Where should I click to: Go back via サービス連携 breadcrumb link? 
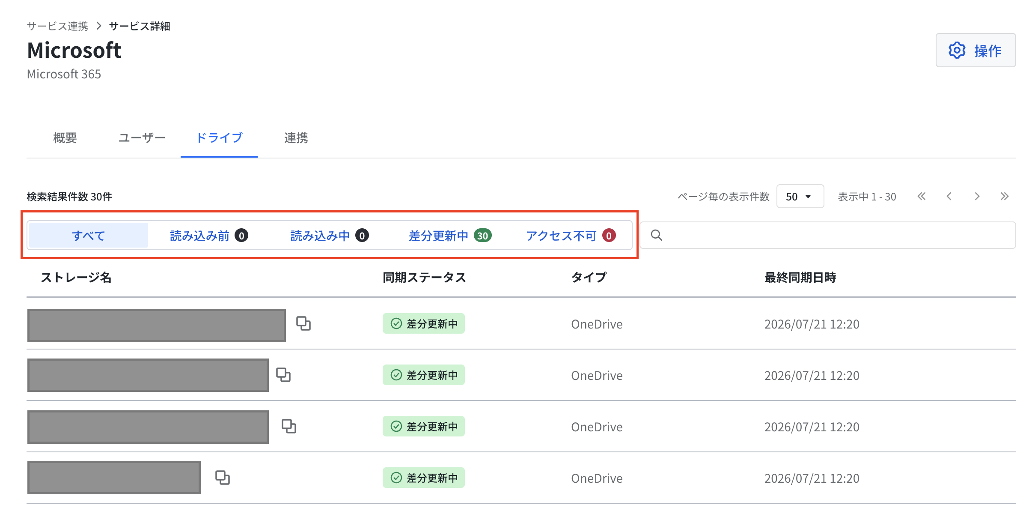(x=57, y=26)
